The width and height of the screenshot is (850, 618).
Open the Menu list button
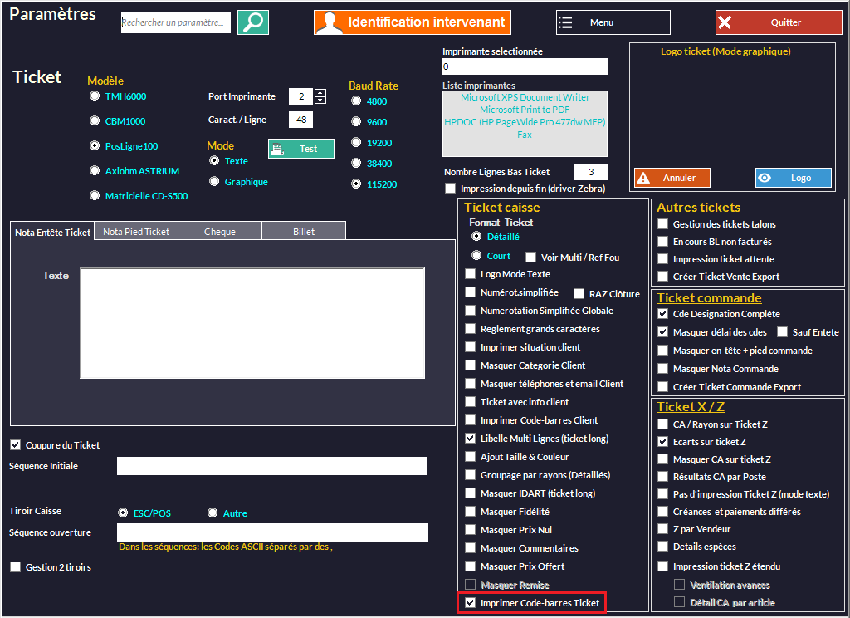click(613, 22)
